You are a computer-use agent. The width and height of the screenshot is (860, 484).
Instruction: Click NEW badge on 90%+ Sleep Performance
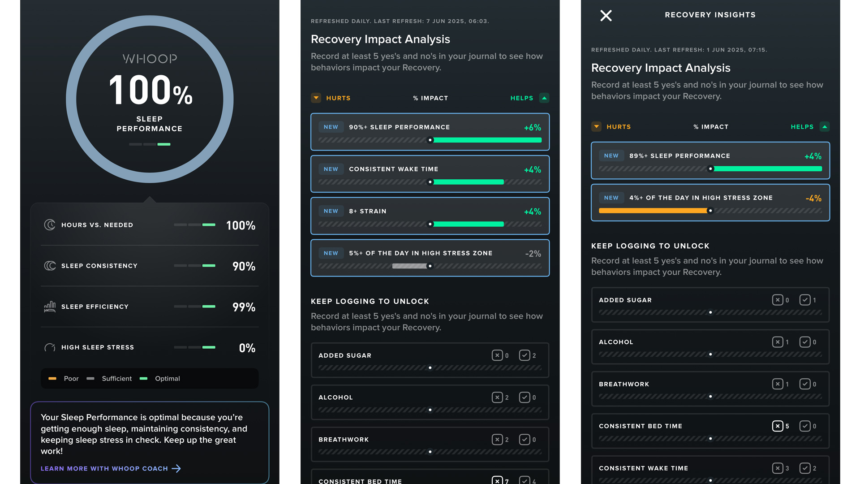(x=331, y=127)
